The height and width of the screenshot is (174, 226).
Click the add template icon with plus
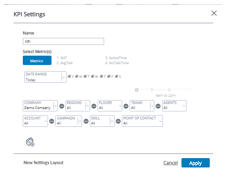30,142
